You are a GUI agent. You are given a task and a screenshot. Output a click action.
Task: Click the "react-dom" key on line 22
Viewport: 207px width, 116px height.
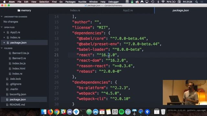coord(89,60)
